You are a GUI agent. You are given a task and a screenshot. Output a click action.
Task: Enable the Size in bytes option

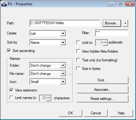[78, 69]
